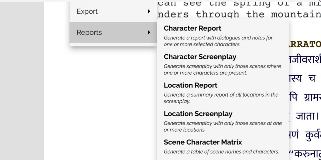321x160 pixels.
Task: Click the description about table of scene names
Action: (x=221, y=152)
